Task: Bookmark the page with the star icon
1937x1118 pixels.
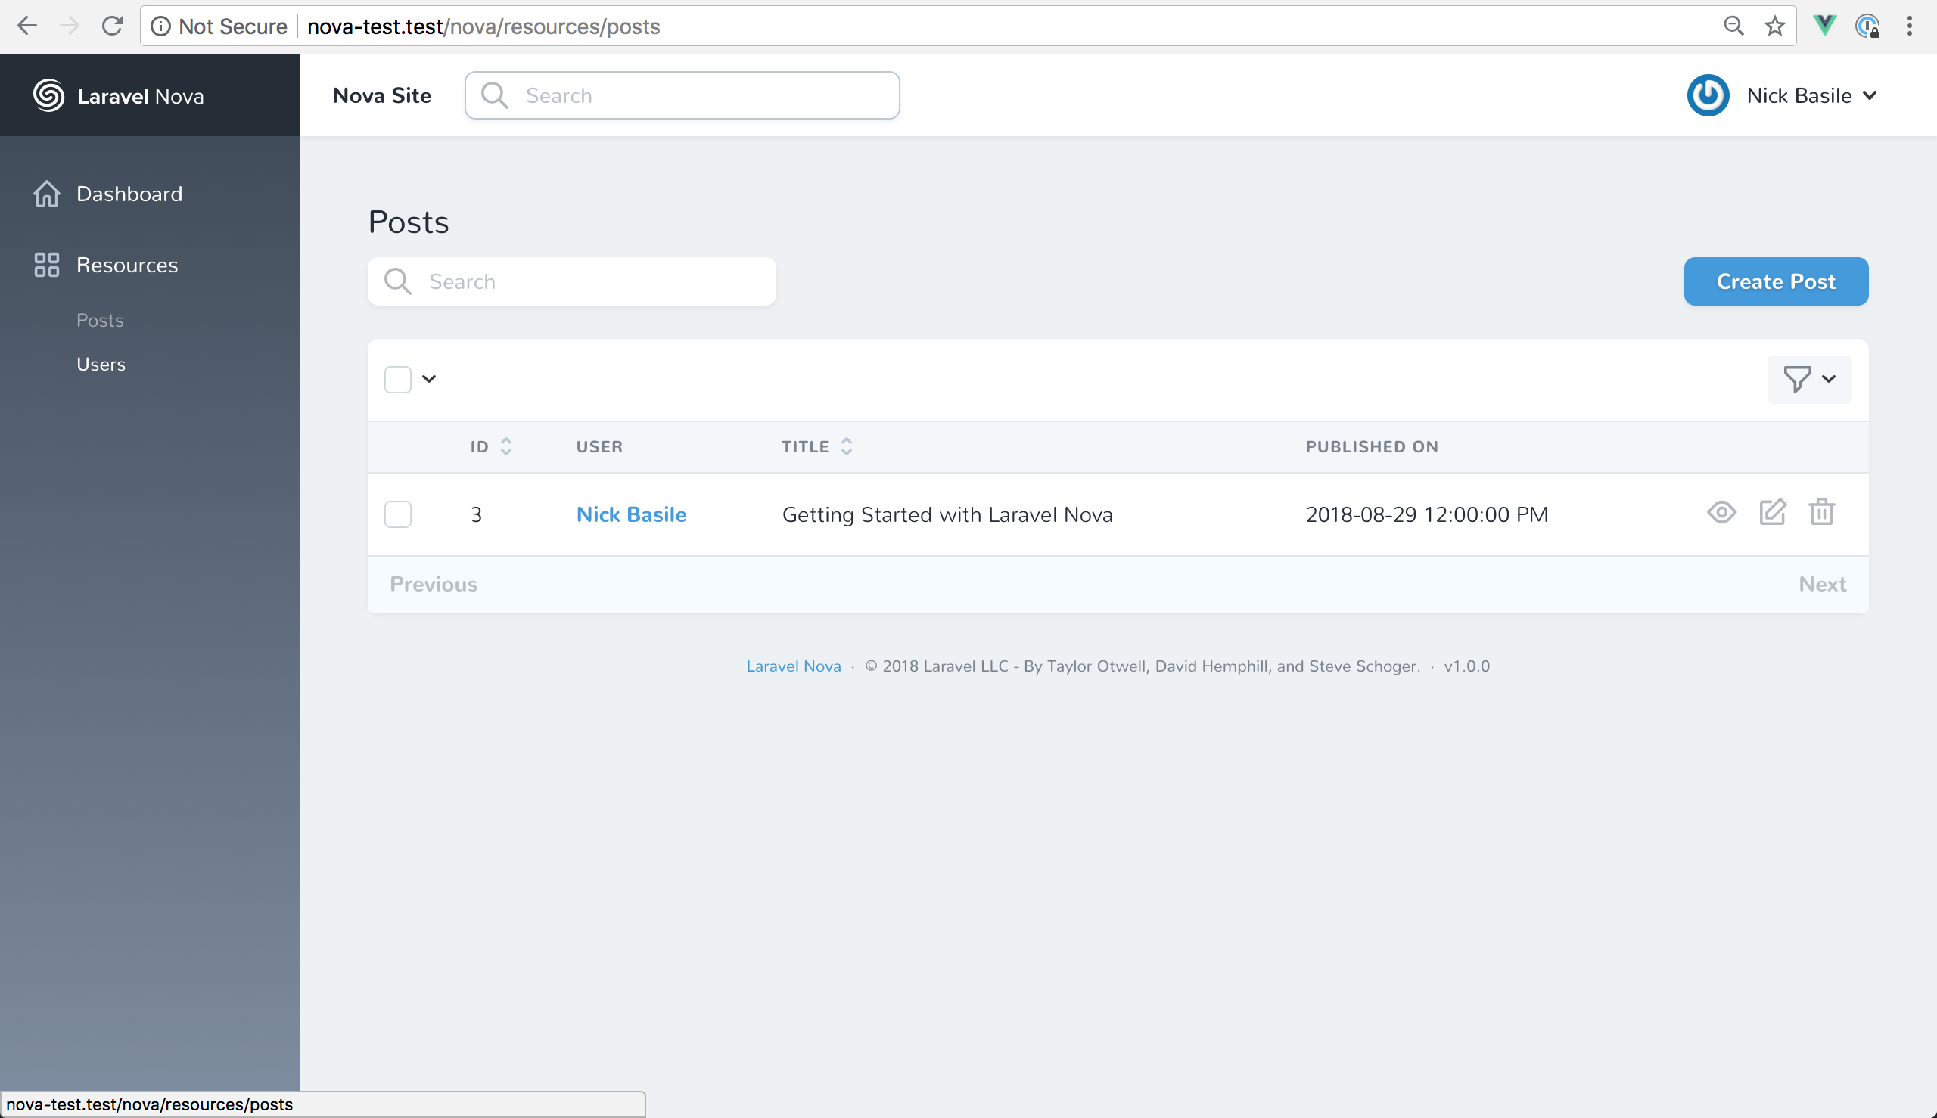Action: point(1774,26)
